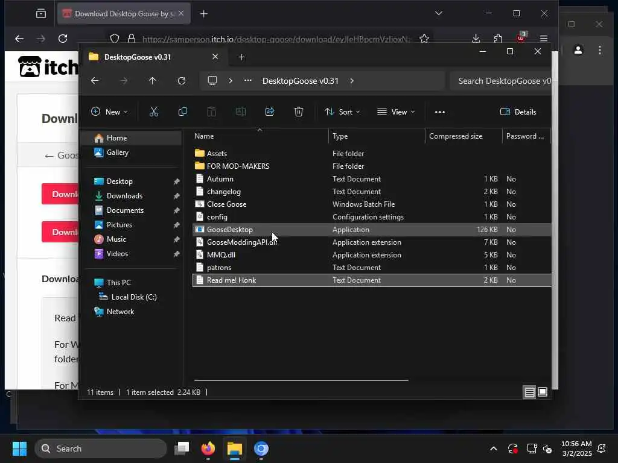
Task: Open the Windows Start menu
Action: click(19, 449)
